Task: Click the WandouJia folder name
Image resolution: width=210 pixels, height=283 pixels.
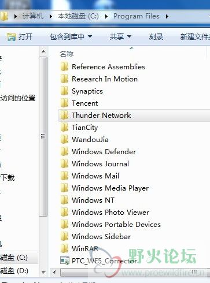Action: (90, 140)
